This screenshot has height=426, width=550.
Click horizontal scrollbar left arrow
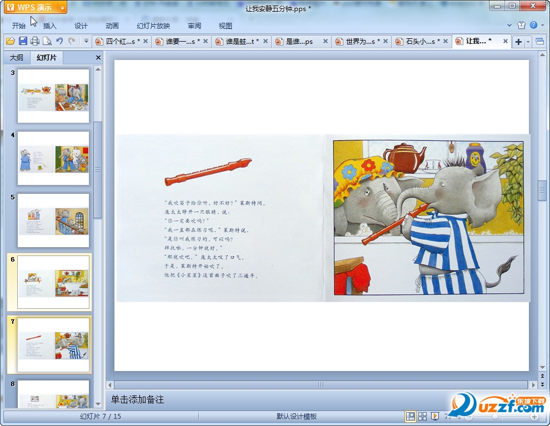click(x=110, y=385)
